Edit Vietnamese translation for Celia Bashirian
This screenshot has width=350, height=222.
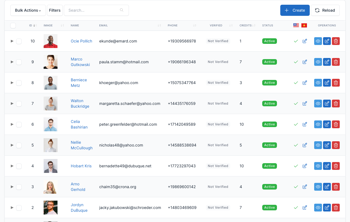[x=305, y=124]
